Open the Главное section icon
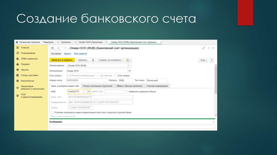Screen dimensions: 277x155 click(x=18, y=48)
